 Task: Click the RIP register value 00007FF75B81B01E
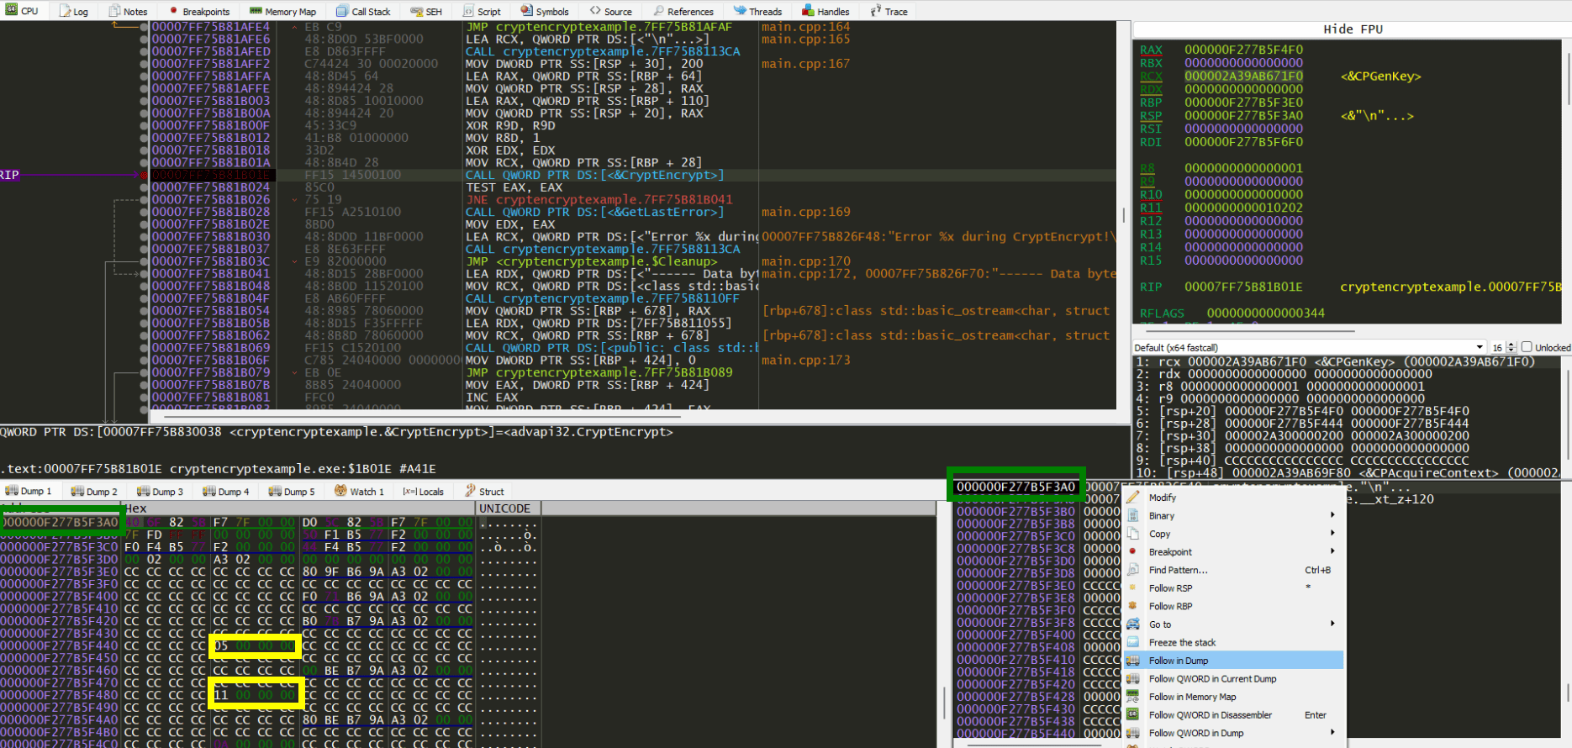1243,287
